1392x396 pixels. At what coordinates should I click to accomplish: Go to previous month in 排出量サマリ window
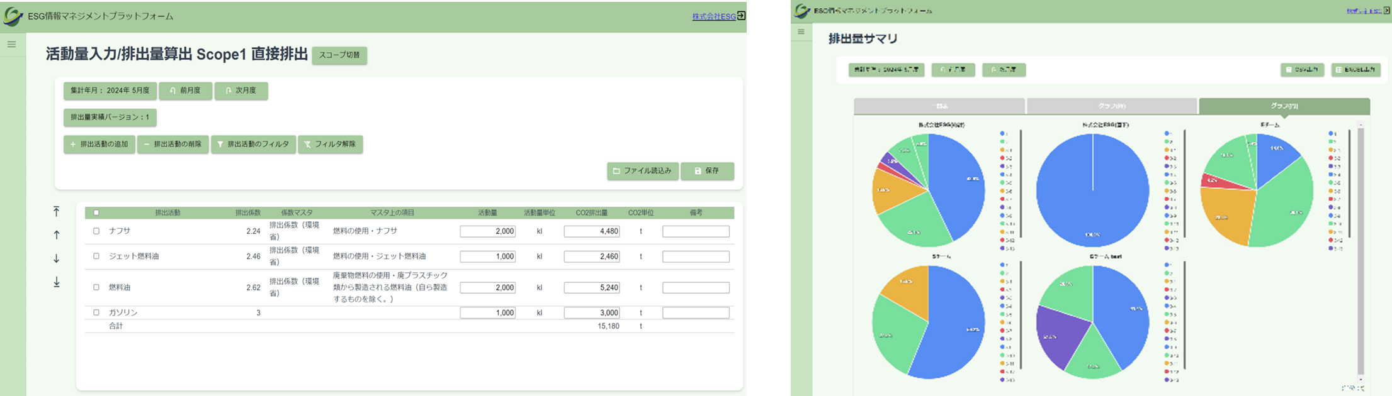[953, 70]
